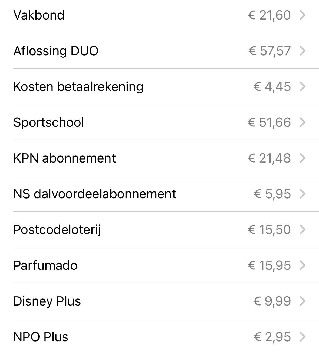Open the Vakbond row chevron
Screen dimensions: 319x354
(x=303, y=15)
